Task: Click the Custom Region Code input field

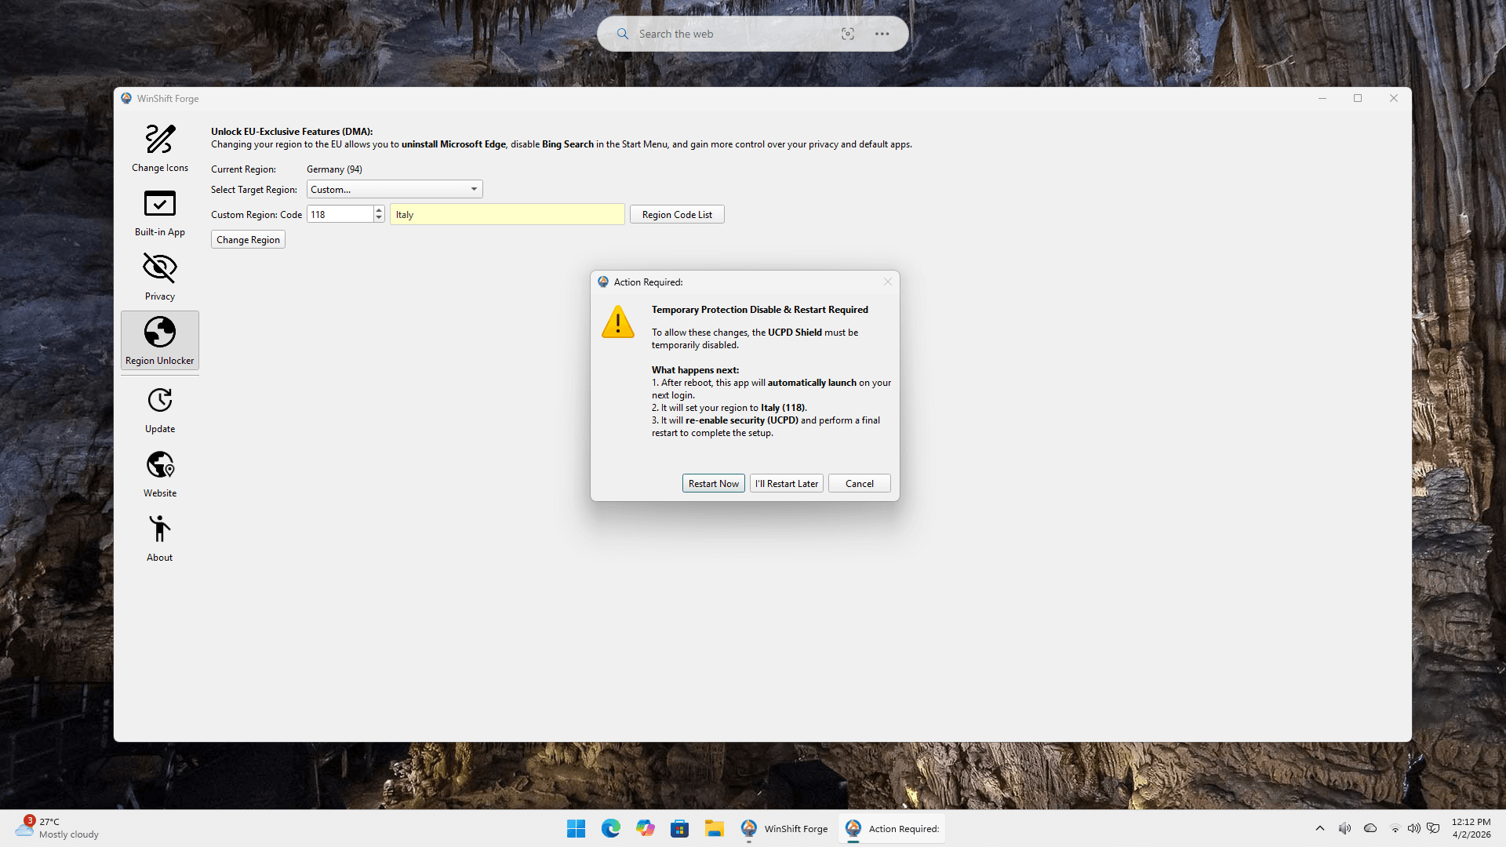Action: (340, 214)
